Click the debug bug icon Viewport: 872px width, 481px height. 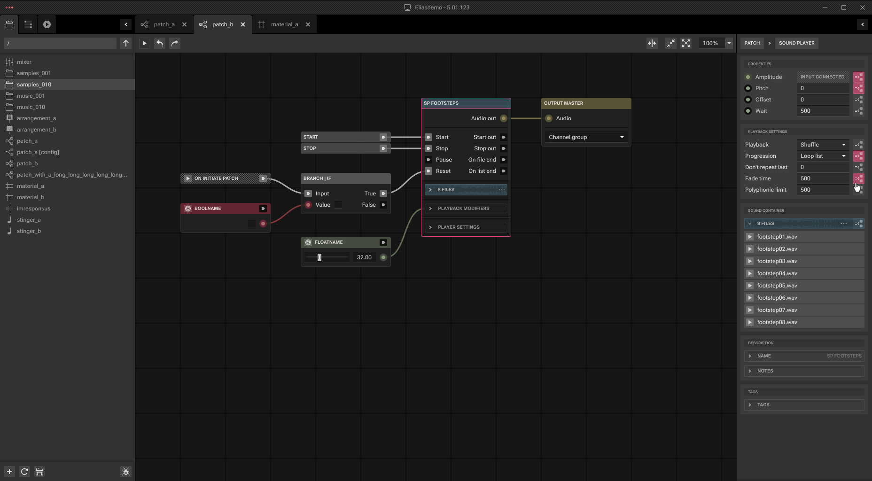click(126, 472)
